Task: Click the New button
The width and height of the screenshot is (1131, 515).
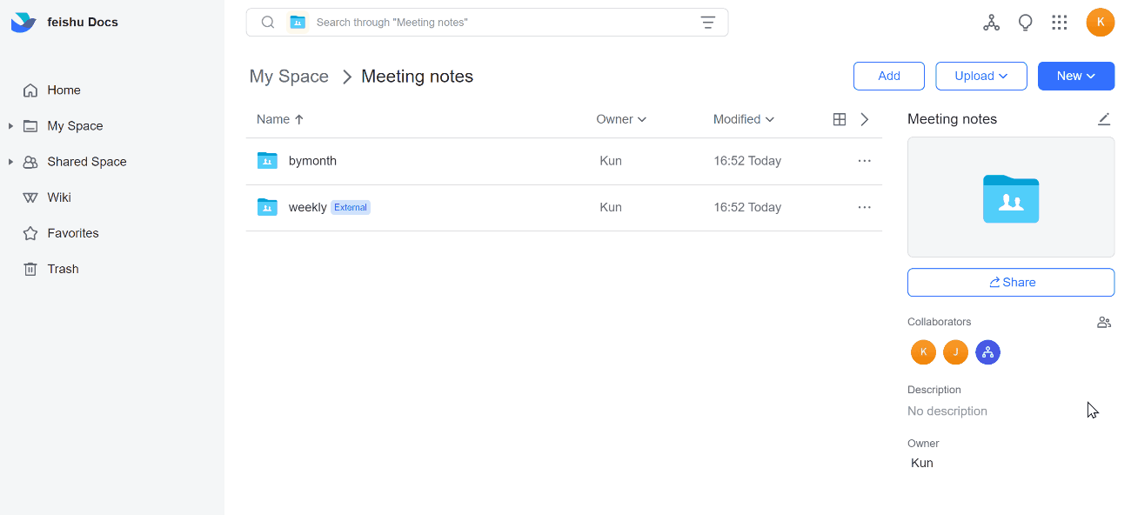Action: 1075,76
